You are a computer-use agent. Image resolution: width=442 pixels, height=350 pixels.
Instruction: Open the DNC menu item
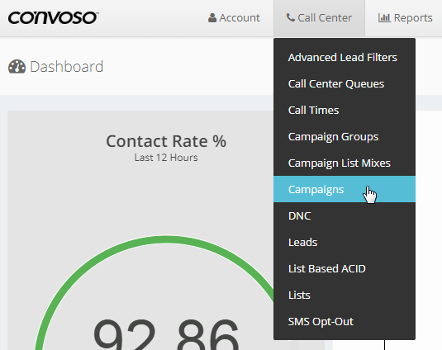tap(345, 216)
